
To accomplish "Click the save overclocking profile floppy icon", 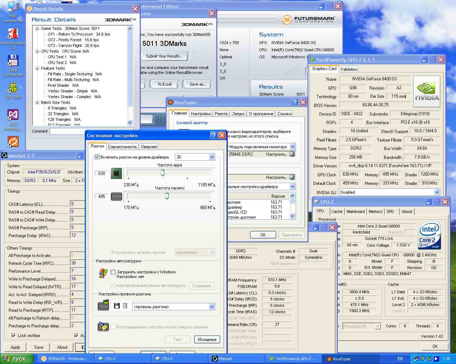I will coord(116,306).
